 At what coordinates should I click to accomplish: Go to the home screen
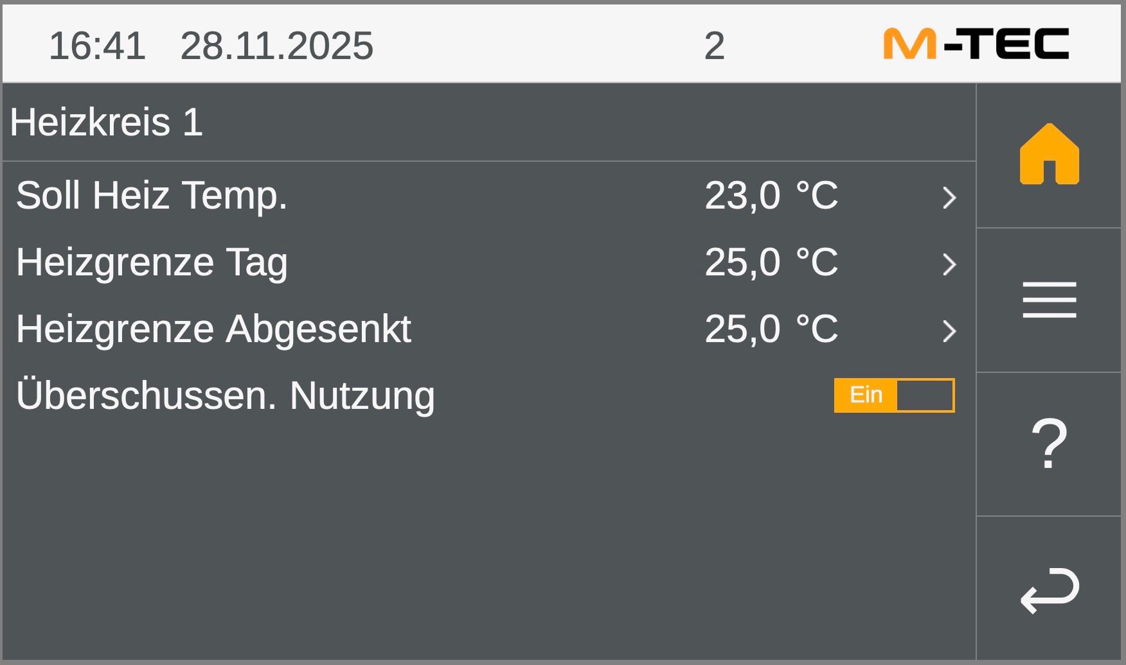1049,155
